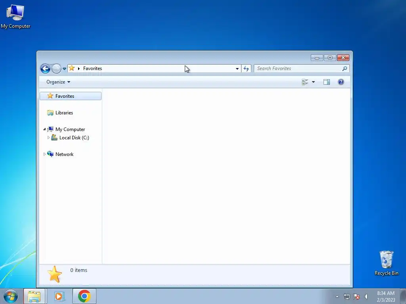Screen dimensions: 406x304
Task: Click Windows Explorer taskbar button
Action: point(34,296)
